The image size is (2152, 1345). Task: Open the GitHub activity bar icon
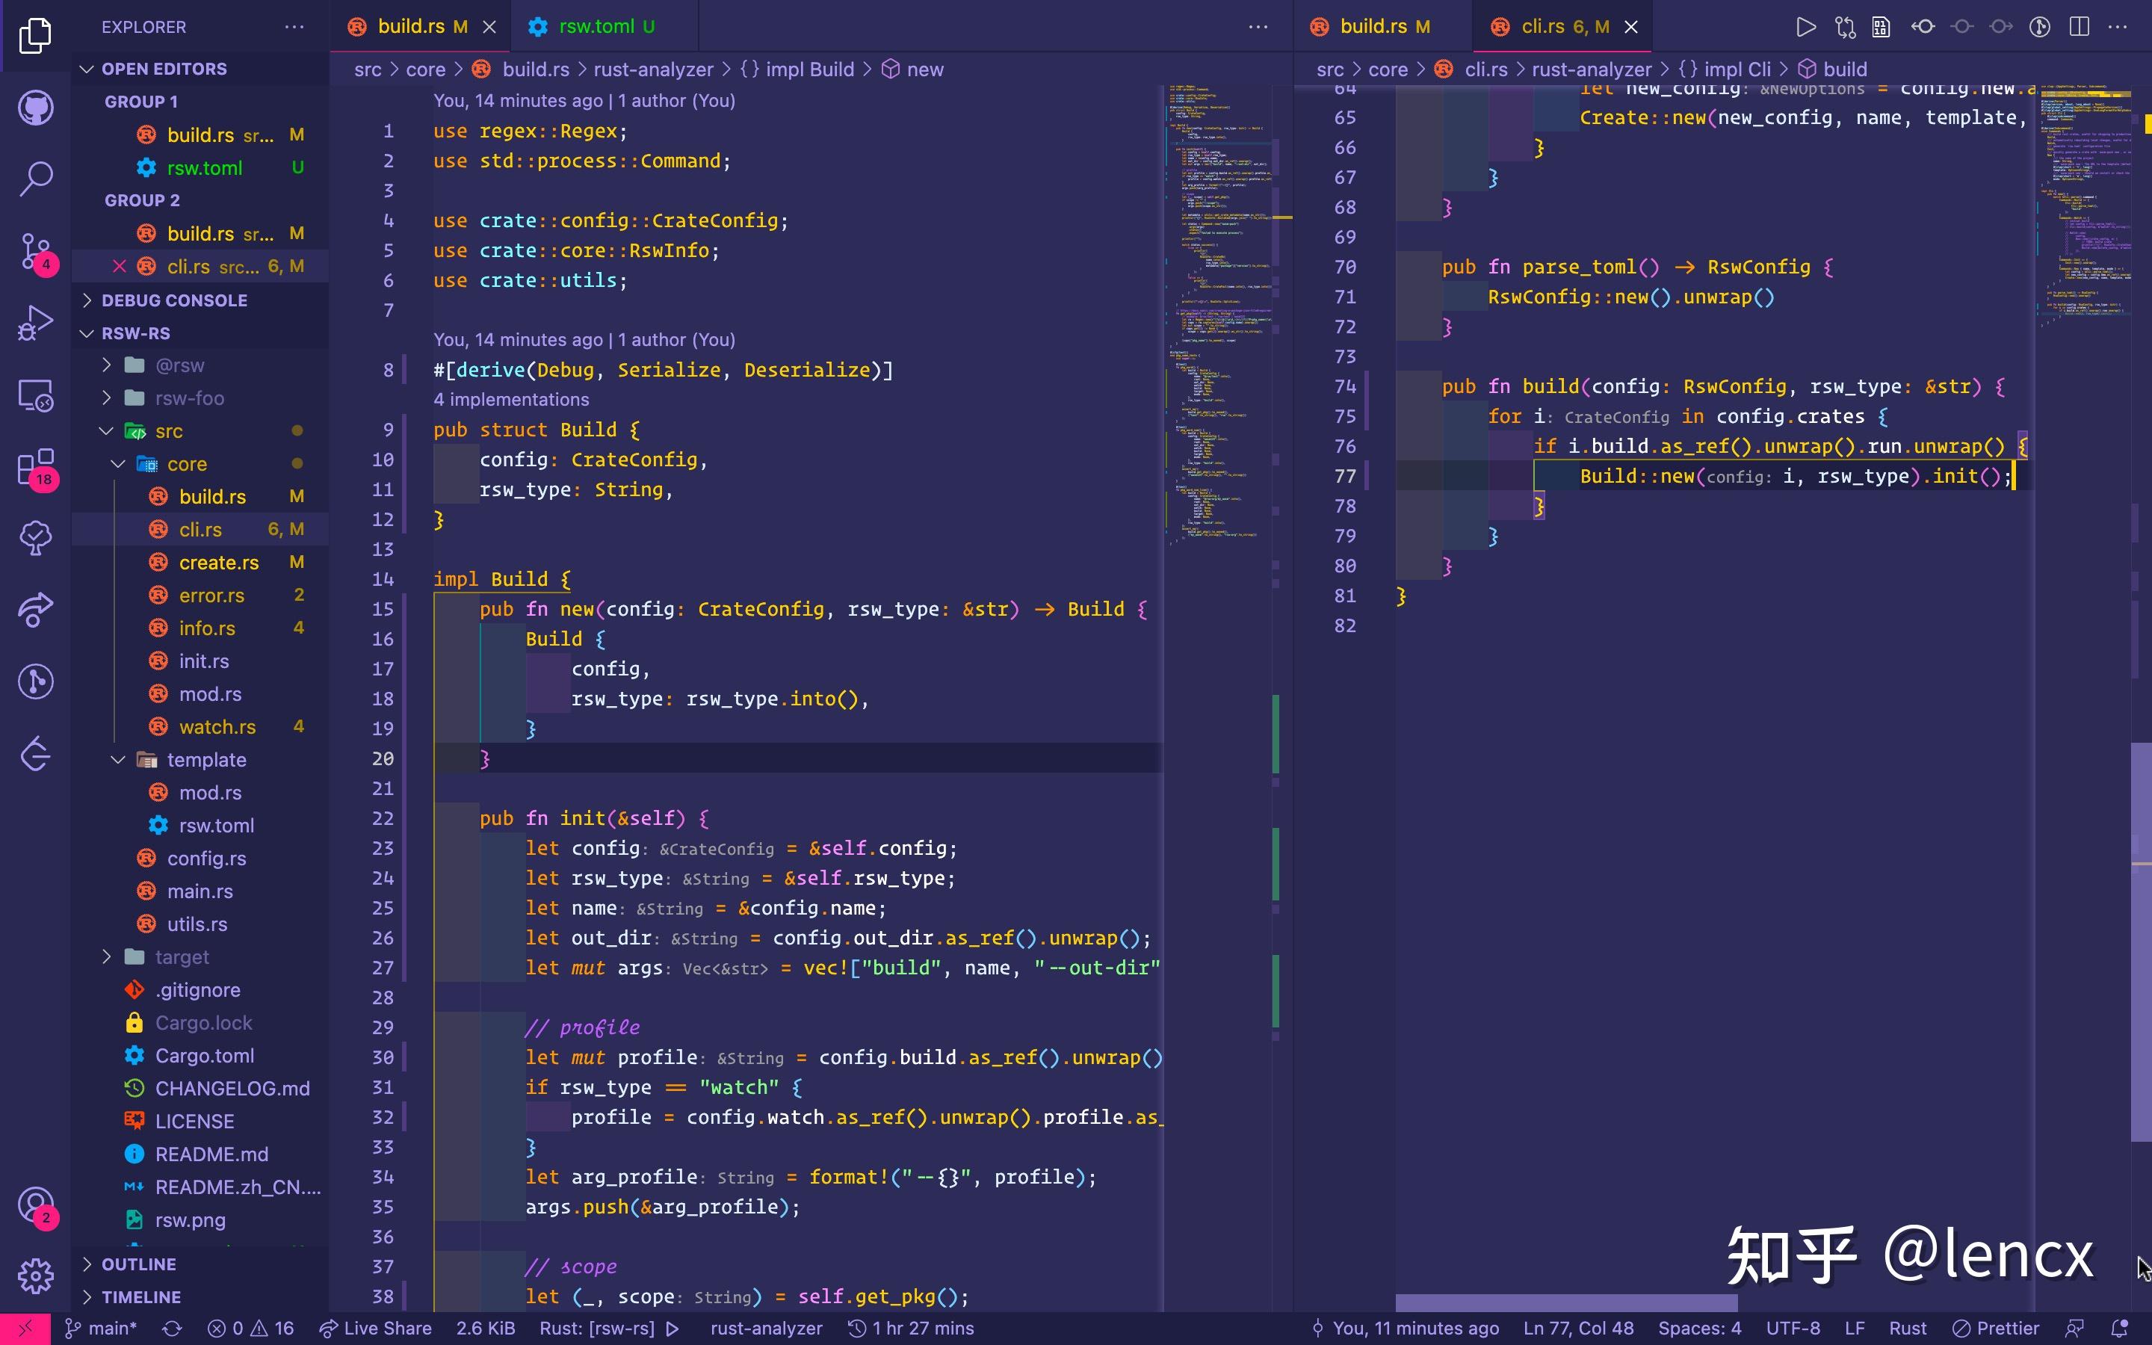pyautogui.click(x=36, y=108)
